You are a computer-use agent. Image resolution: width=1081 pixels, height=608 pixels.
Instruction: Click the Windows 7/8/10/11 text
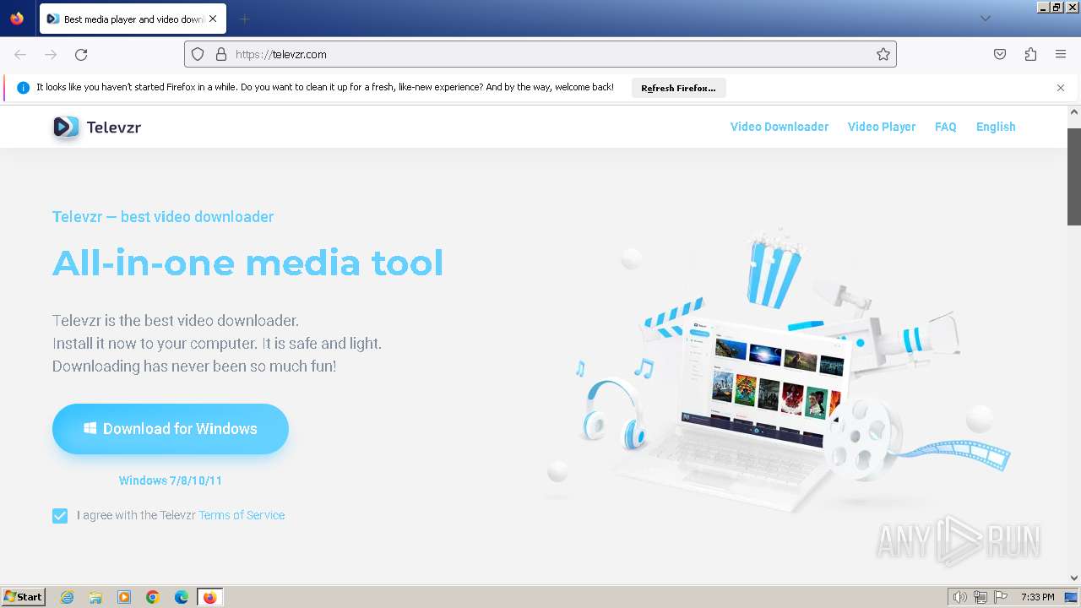click(171, 480)
